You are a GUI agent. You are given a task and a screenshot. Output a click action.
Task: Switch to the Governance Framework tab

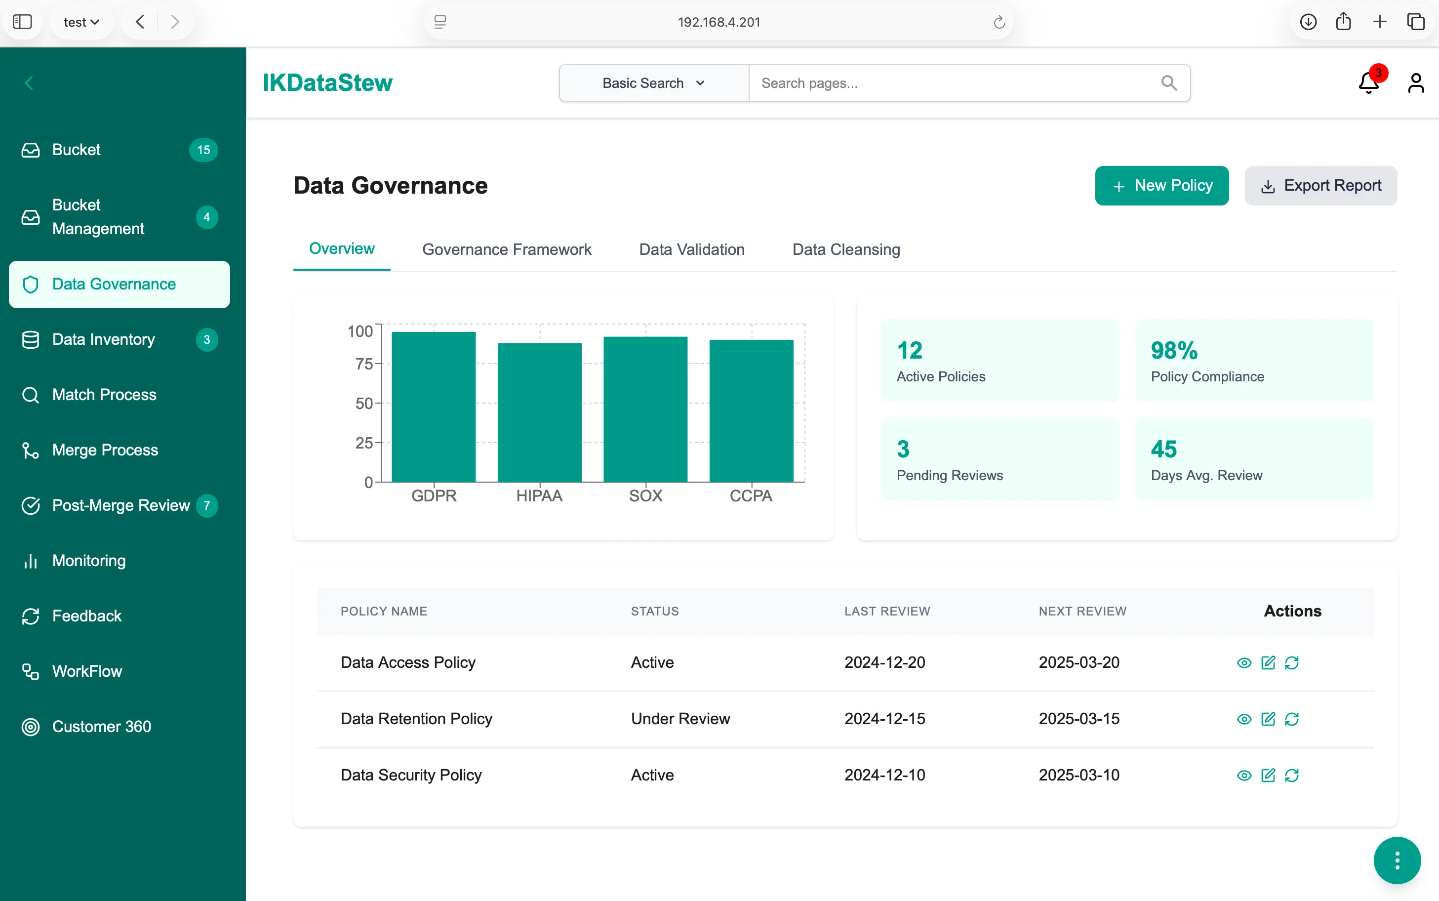tap(506, 249)
